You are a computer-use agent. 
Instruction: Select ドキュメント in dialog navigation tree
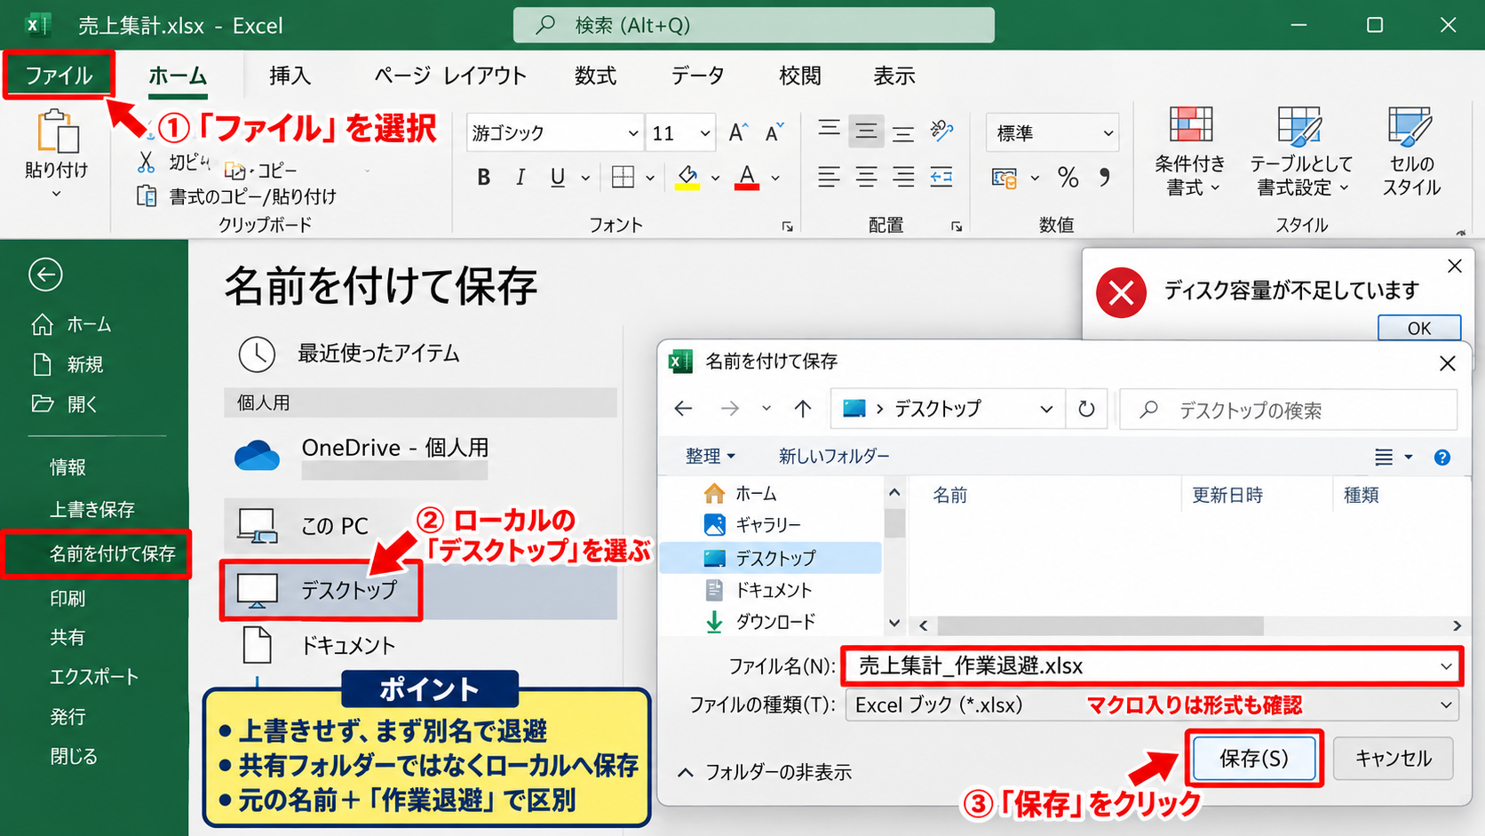(773, 590)
